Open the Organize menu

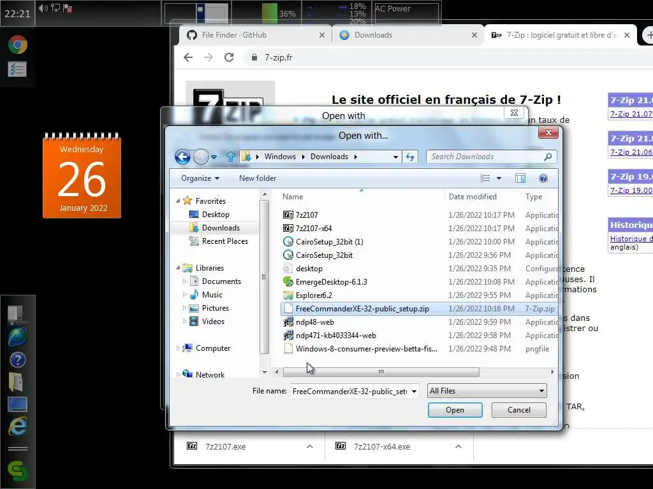click(200, 178)
